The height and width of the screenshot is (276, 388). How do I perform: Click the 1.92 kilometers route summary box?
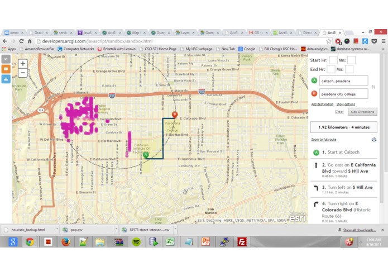[x=344, y=127]
